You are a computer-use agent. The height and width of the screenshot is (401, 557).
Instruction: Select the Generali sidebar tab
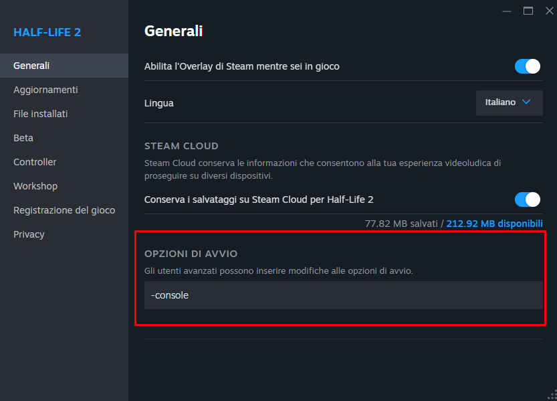click(31, 66)
